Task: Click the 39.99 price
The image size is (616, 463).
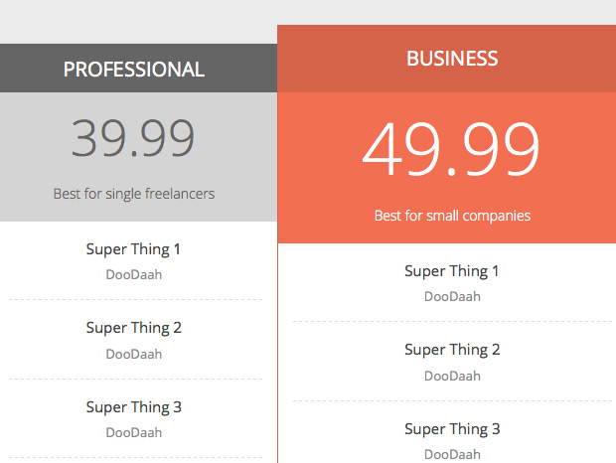Action: pos(134,139)
